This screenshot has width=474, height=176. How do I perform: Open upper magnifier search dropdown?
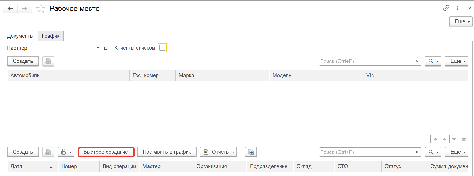pyautogui.click(x=433, y=61)
